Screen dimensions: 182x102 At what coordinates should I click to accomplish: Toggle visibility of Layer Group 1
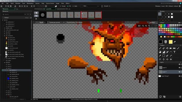click(x=179, y=76)
